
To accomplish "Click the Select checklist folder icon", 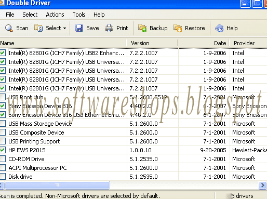I will coord(38,28).
